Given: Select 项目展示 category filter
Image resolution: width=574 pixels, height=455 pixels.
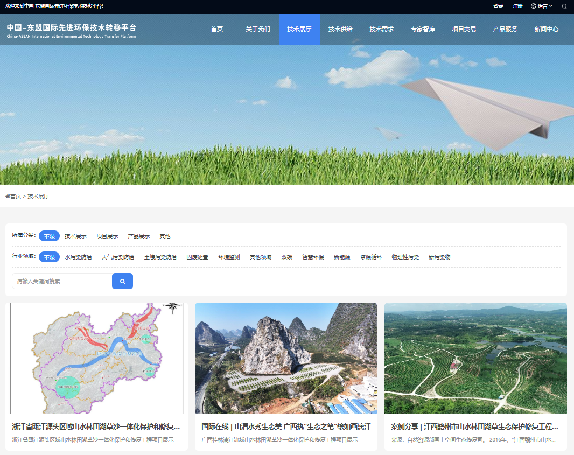Looking at the screenshot, I should coord(107,236).
